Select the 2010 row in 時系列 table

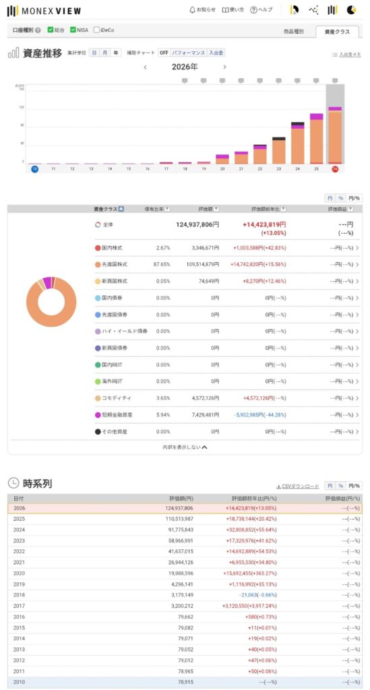coord(185,682)
